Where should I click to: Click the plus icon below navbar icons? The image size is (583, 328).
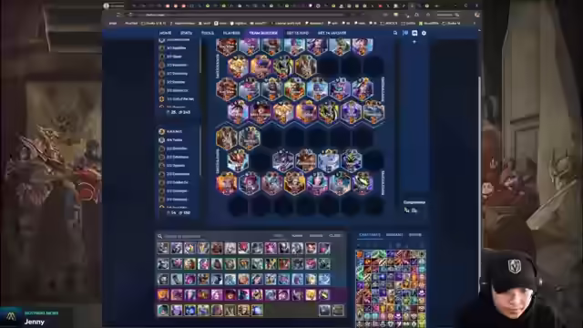[x=414, y=42]
